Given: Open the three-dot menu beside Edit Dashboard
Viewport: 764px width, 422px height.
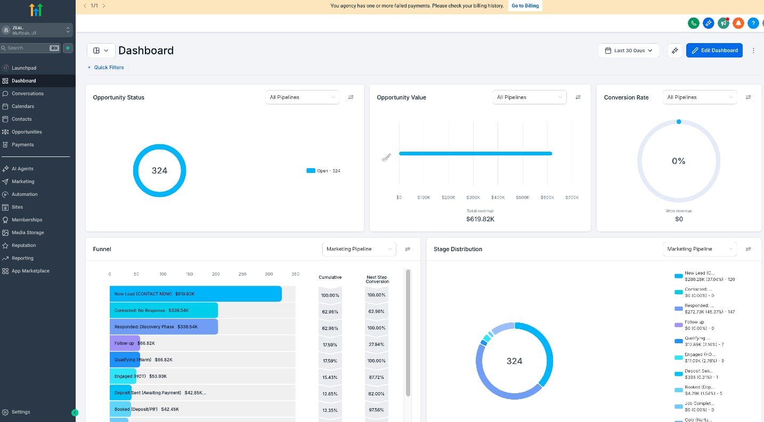Looking at the screenshot, I should 753,50.
